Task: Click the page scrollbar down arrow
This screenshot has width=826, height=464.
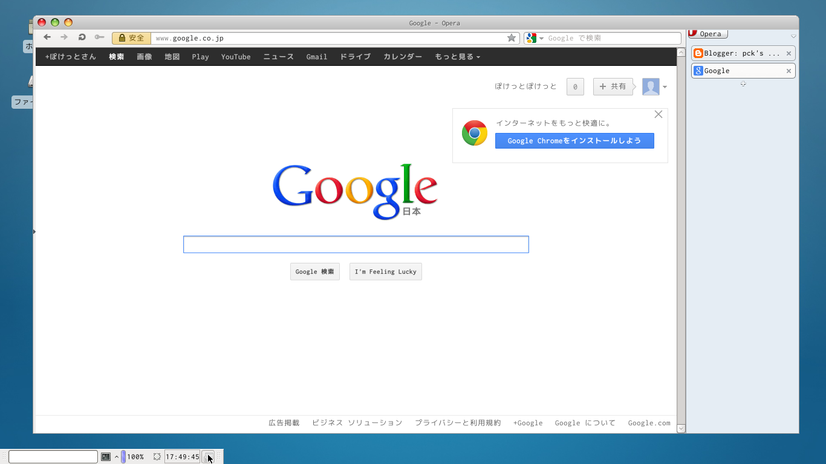Action: [681, 428]
